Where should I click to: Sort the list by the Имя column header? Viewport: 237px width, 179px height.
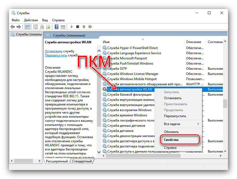pyautogui.click(x=106, y=42)
